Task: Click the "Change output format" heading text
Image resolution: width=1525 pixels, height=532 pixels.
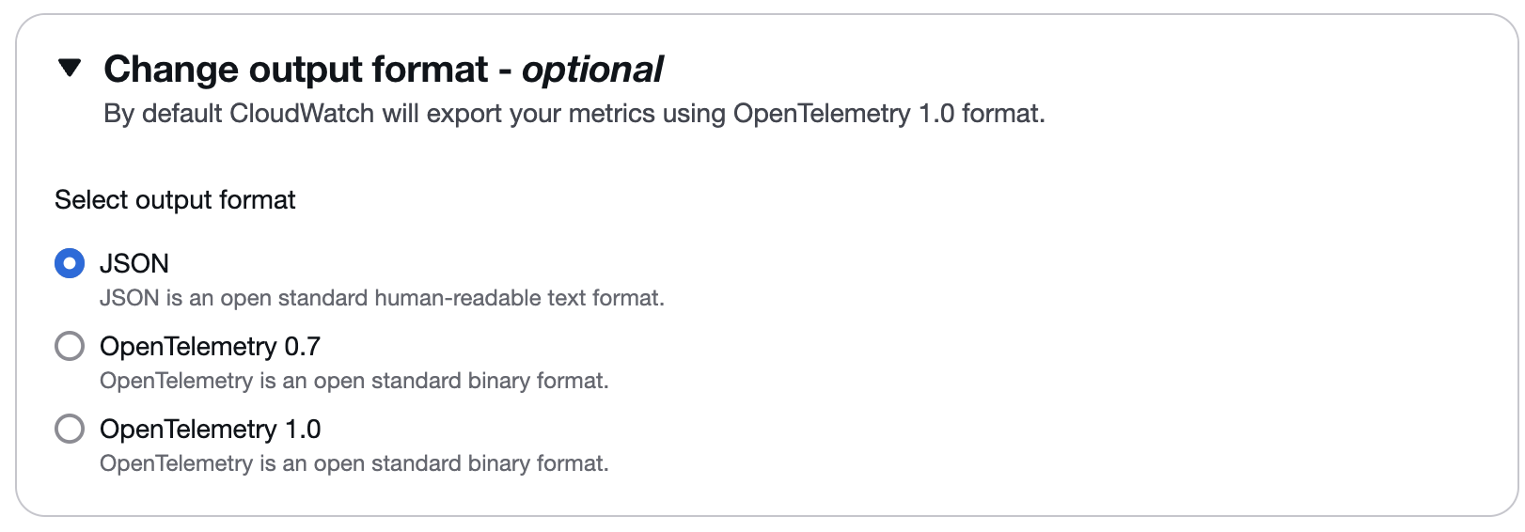Action: coord(295,70)
